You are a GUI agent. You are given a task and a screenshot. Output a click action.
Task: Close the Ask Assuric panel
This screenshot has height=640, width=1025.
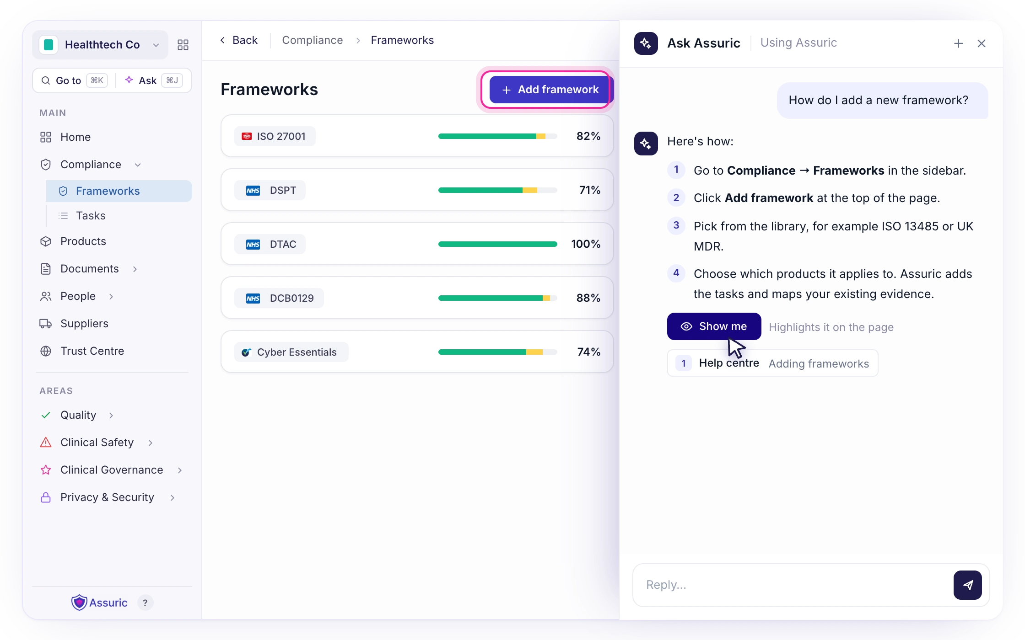coord(982,43)
